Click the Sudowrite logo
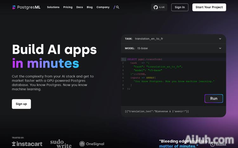Screen dimensions: 238x148 [x=61, y=144]
